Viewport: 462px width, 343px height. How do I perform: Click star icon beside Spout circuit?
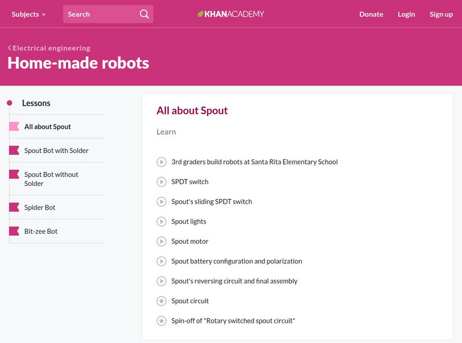click(x=162, y=301)
